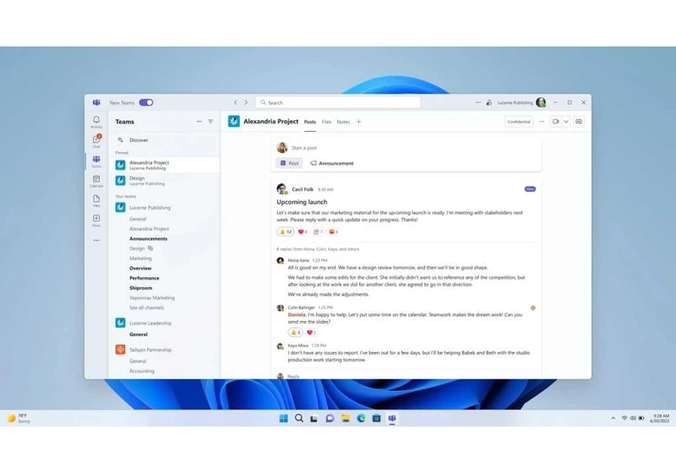Switch to the Notes tab
The width and height of the screenshot is (676, 473).
click(x=343, y=122)
